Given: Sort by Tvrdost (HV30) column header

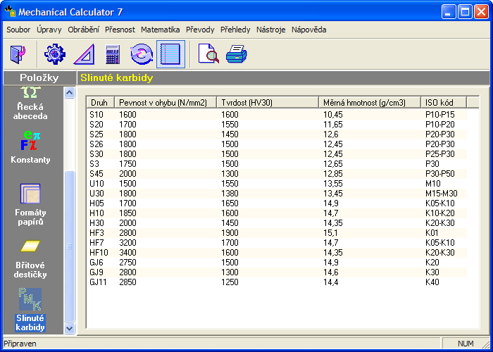Looking at the screenshot, I should tap(268, 103).
